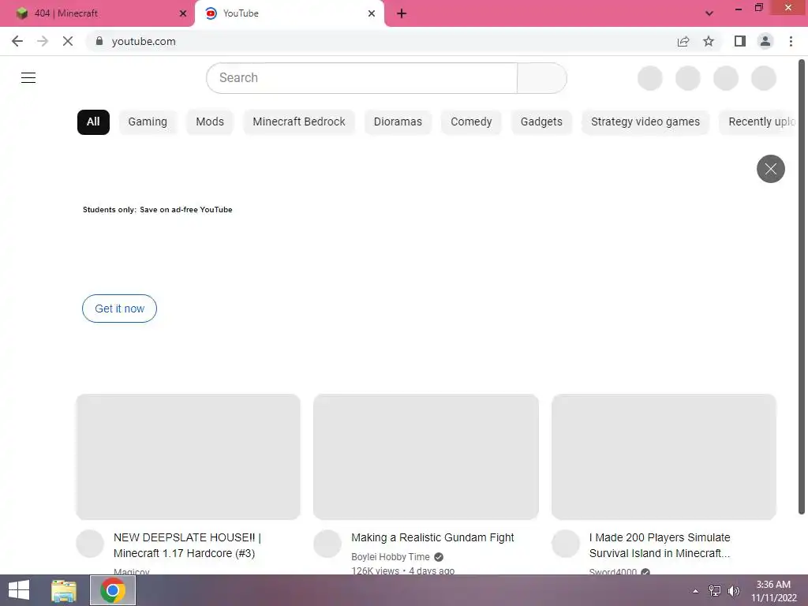Toggle the Chrome side panel
This screenshot has height=606, width=808.
740,41
